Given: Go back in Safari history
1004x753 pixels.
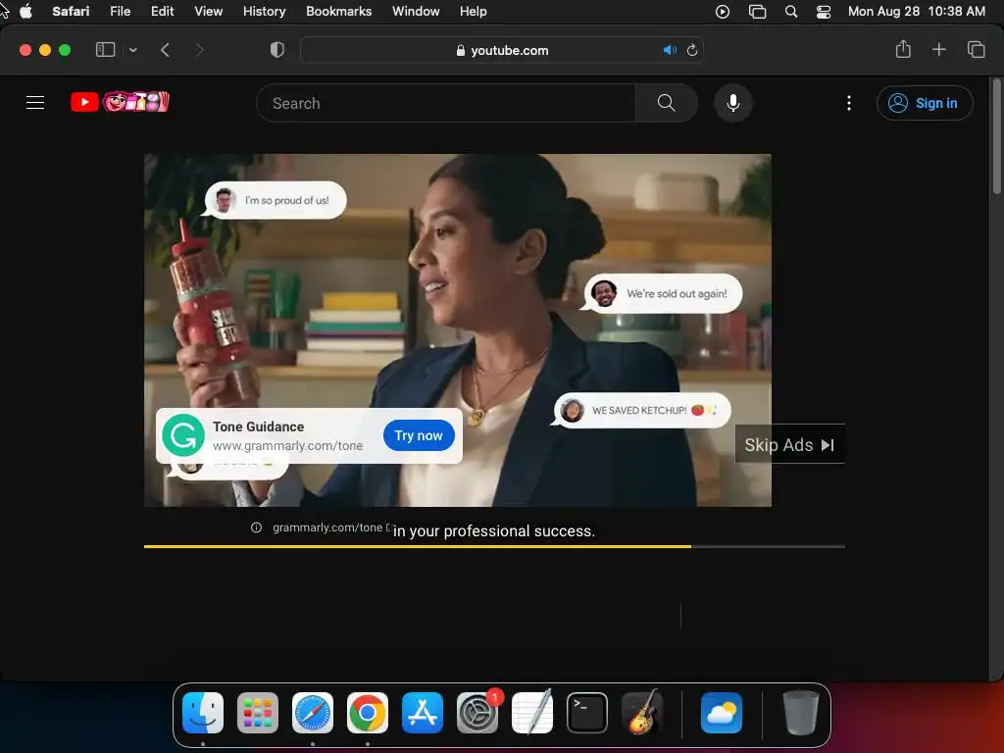Looking at the screenshot, I should [x=165, y=49].
